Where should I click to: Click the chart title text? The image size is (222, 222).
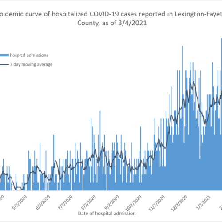click(x=111, y=19)
